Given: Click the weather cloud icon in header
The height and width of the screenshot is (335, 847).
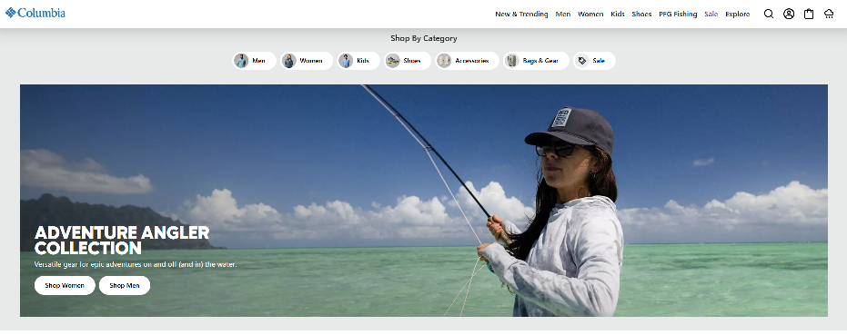Looking at the screenshot, I should point(829,14).
